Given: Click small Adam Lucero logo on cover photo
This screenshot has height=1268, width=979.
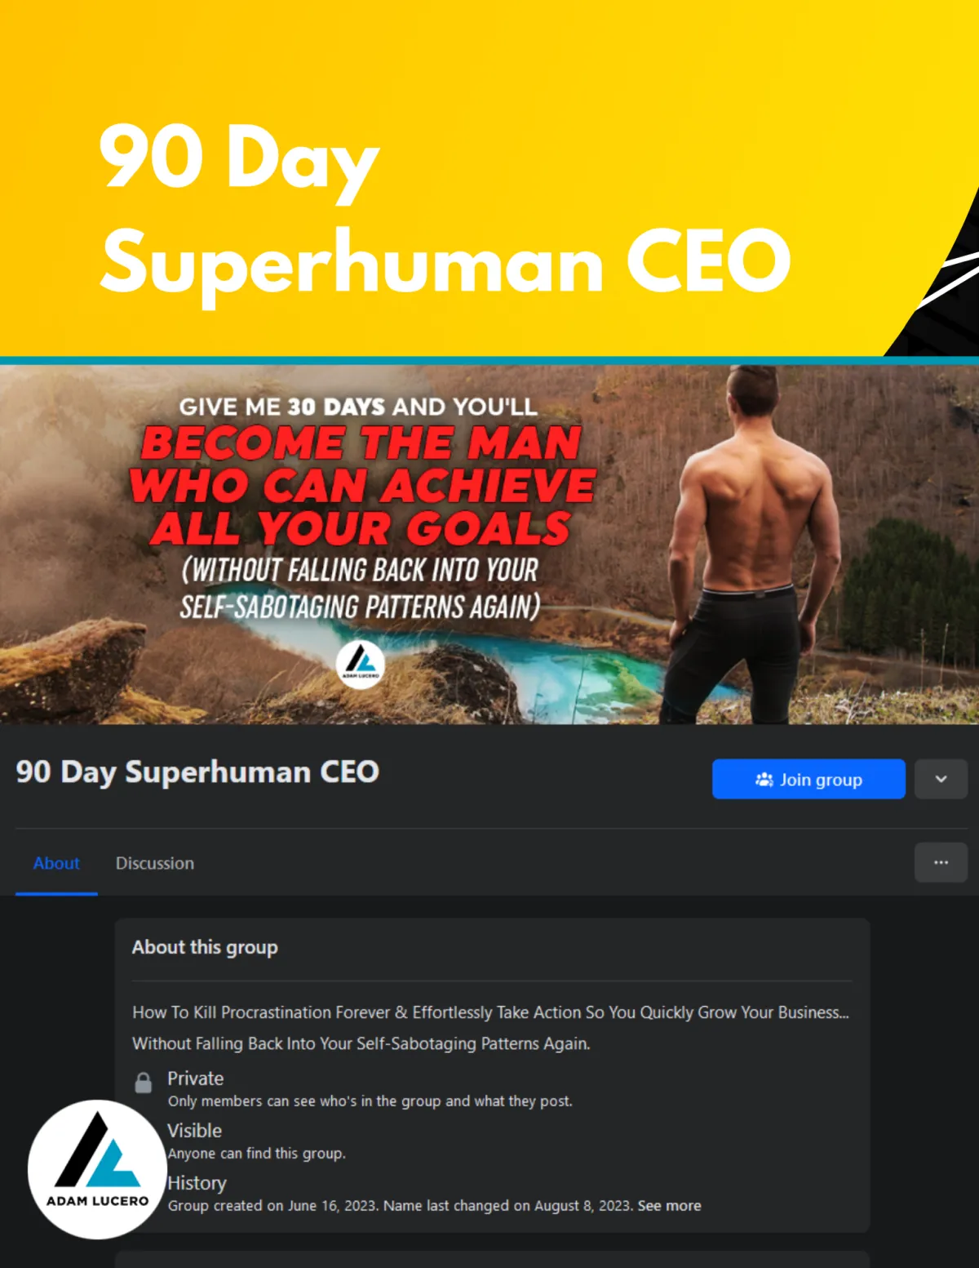Looking at the screenshot, I should pos(361,665).
